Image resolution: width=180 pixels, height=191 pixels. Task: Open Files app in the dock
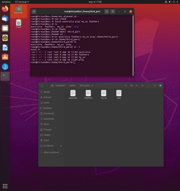coord(5,28)
